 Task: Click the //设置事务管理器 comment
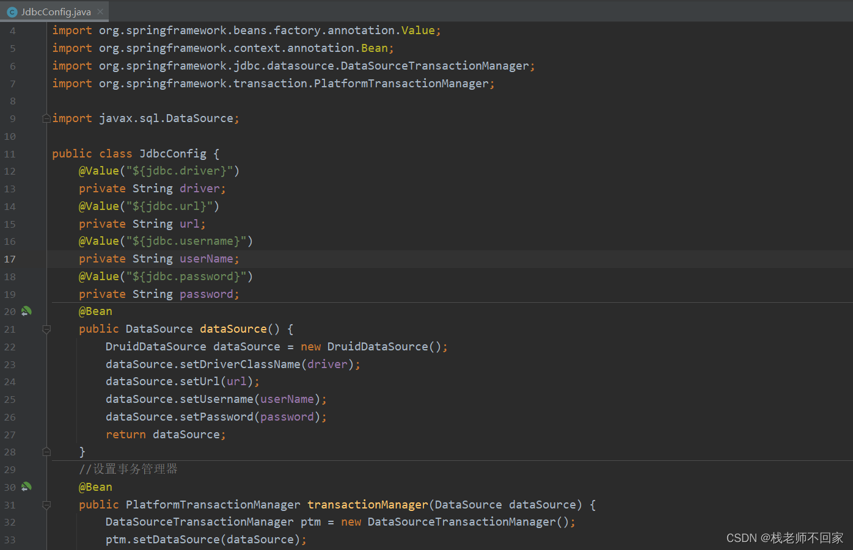click(128, 469)
